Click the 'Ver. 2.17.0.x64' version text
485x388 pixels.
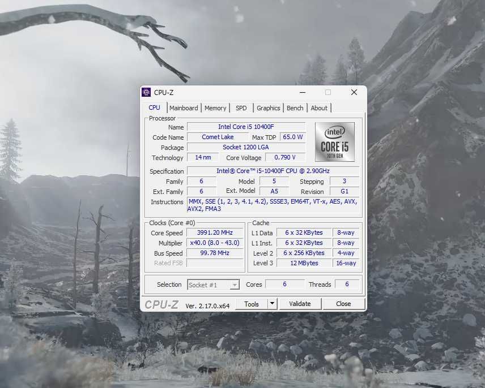point(207,306)
